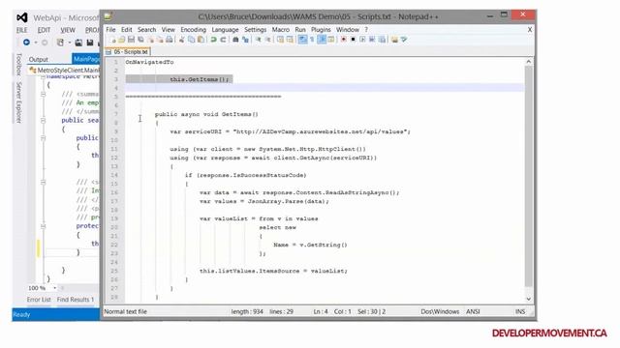Open the EDIT menu in Visual Studio
This screenshot has width=620, height=348.
tap(44, 30)
